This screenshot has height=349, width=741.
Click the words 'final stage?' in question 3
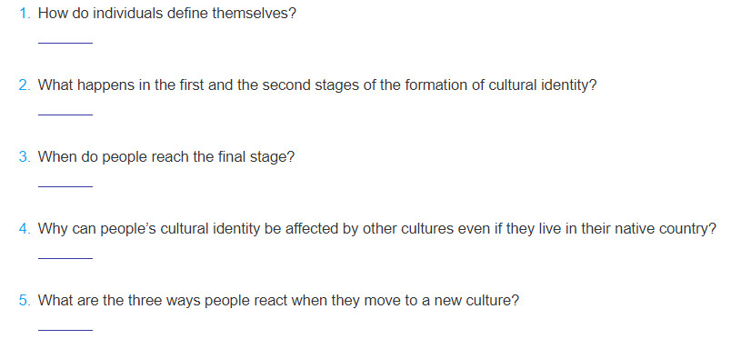tap(256, 157)
